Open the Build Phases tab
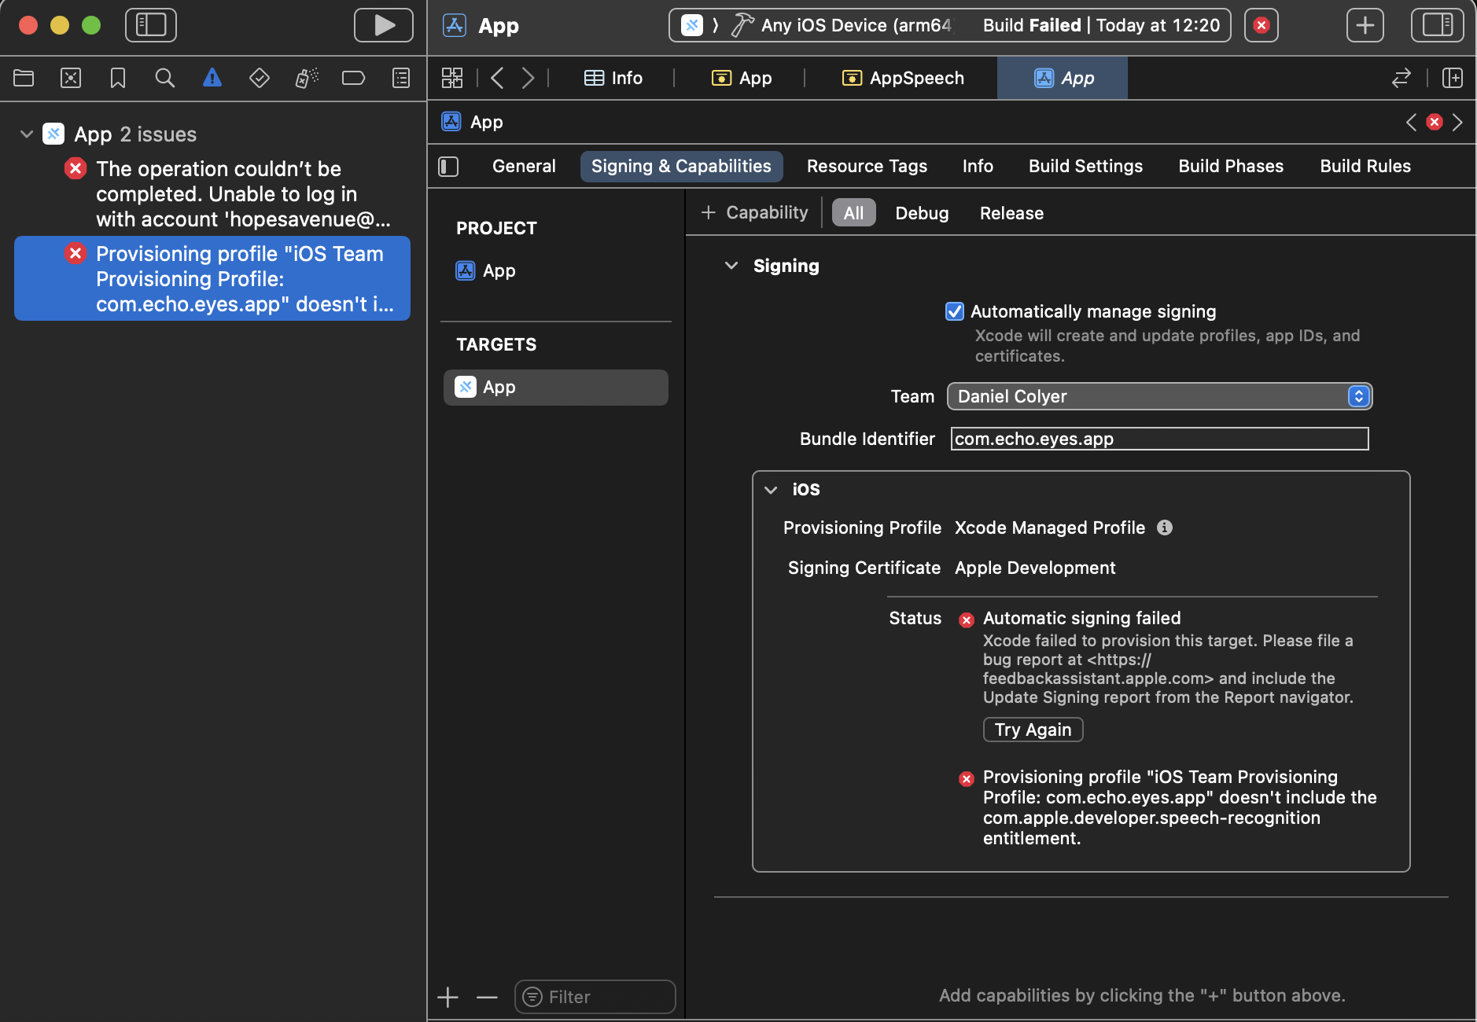 pos(1231,167)
